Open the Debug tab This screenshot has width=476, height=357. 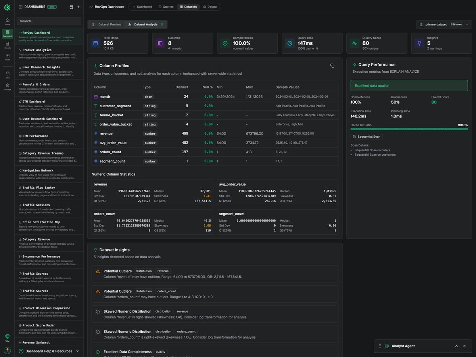[210, 7]
